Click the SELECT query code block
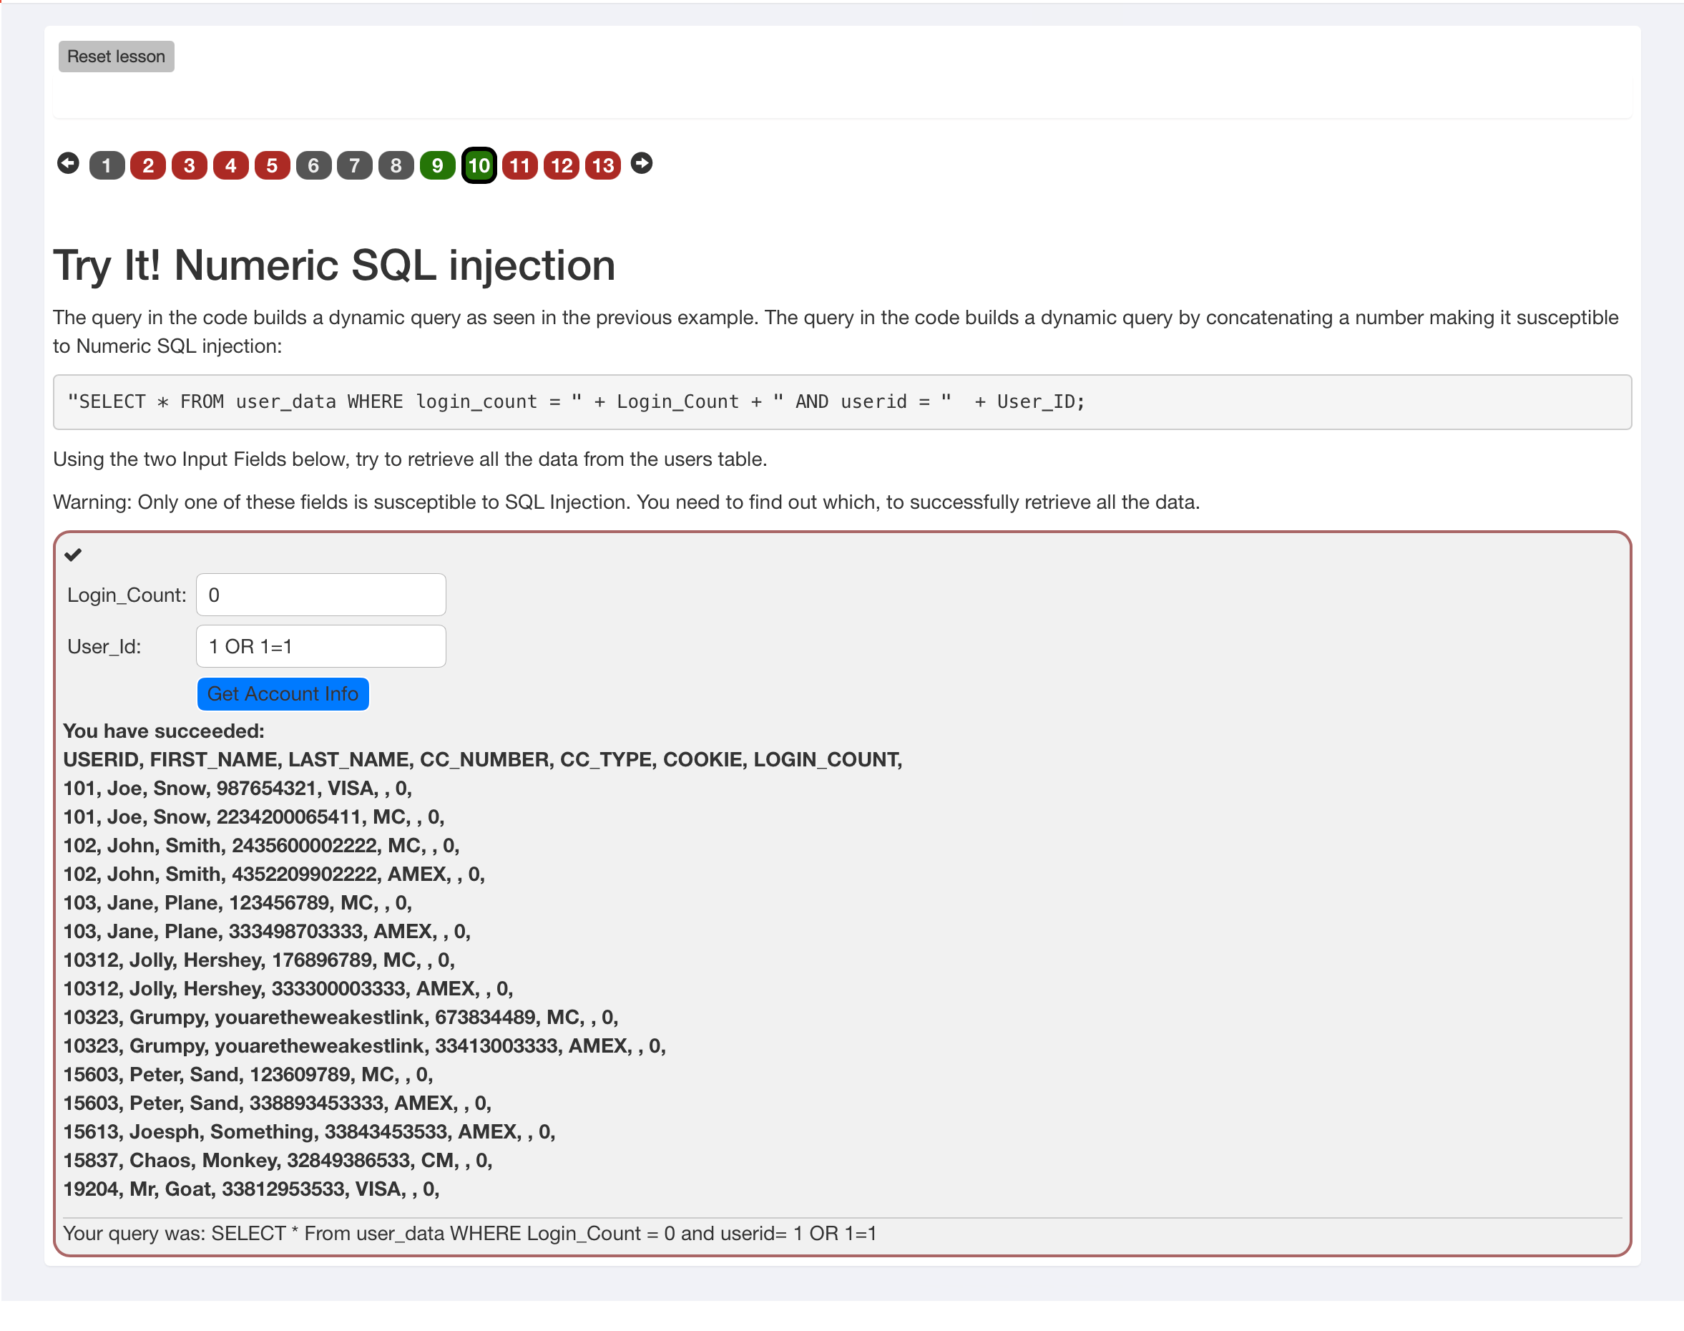 click(842, 402)
